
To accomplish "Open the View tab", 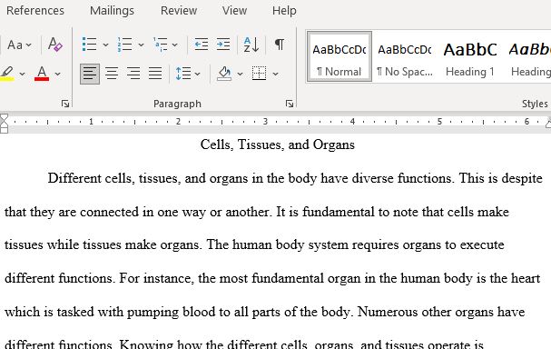I will (234, 11).
